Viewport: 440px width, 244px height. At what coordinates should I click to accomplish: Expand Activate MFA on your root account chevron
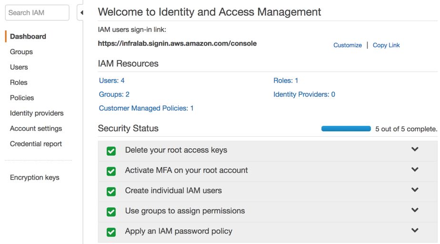pos(415,169)
